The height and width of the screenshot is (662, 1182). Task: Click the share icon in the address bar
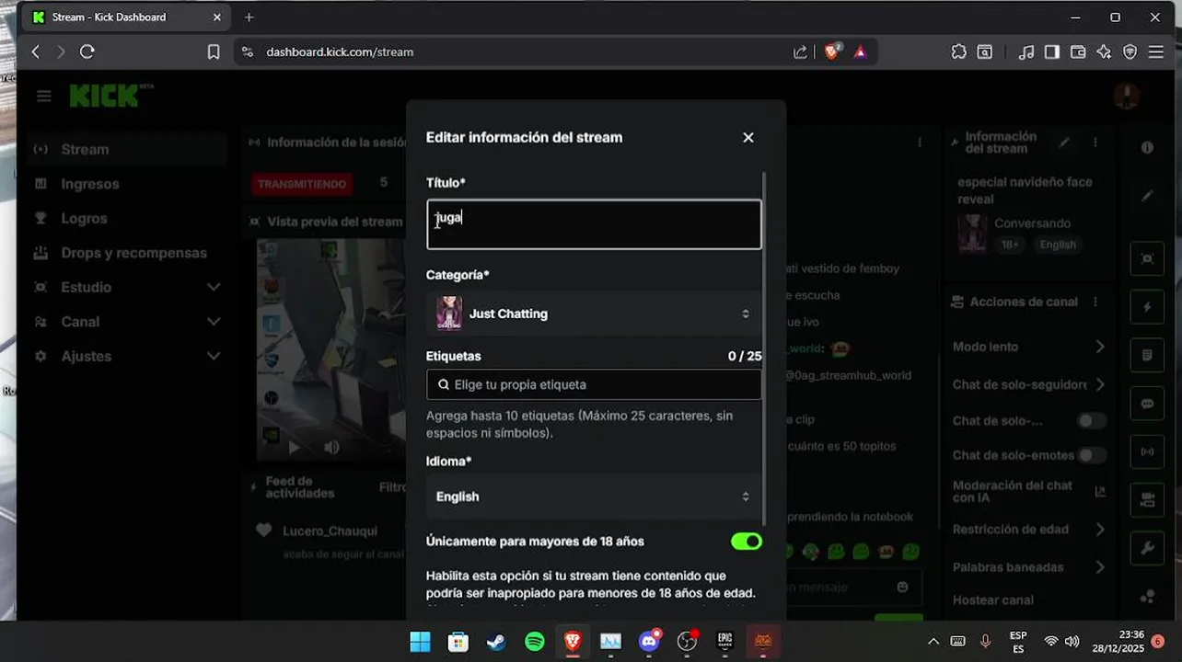[x=800, y=52]
